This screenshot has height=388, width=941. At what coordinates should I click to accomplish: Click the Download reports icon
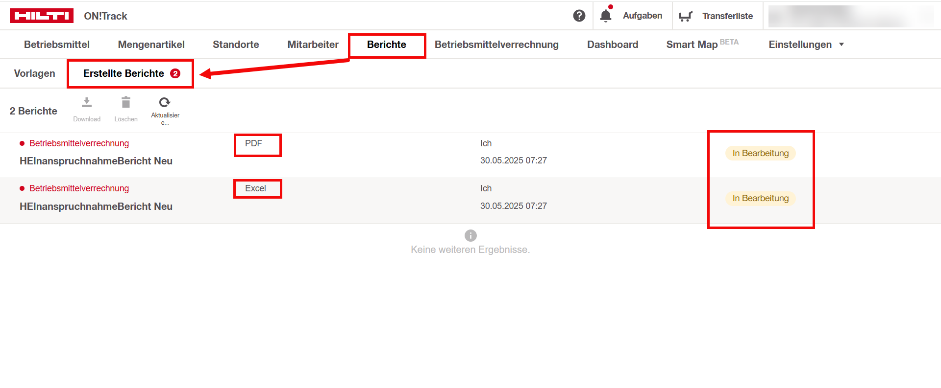[x=87, y=103]
